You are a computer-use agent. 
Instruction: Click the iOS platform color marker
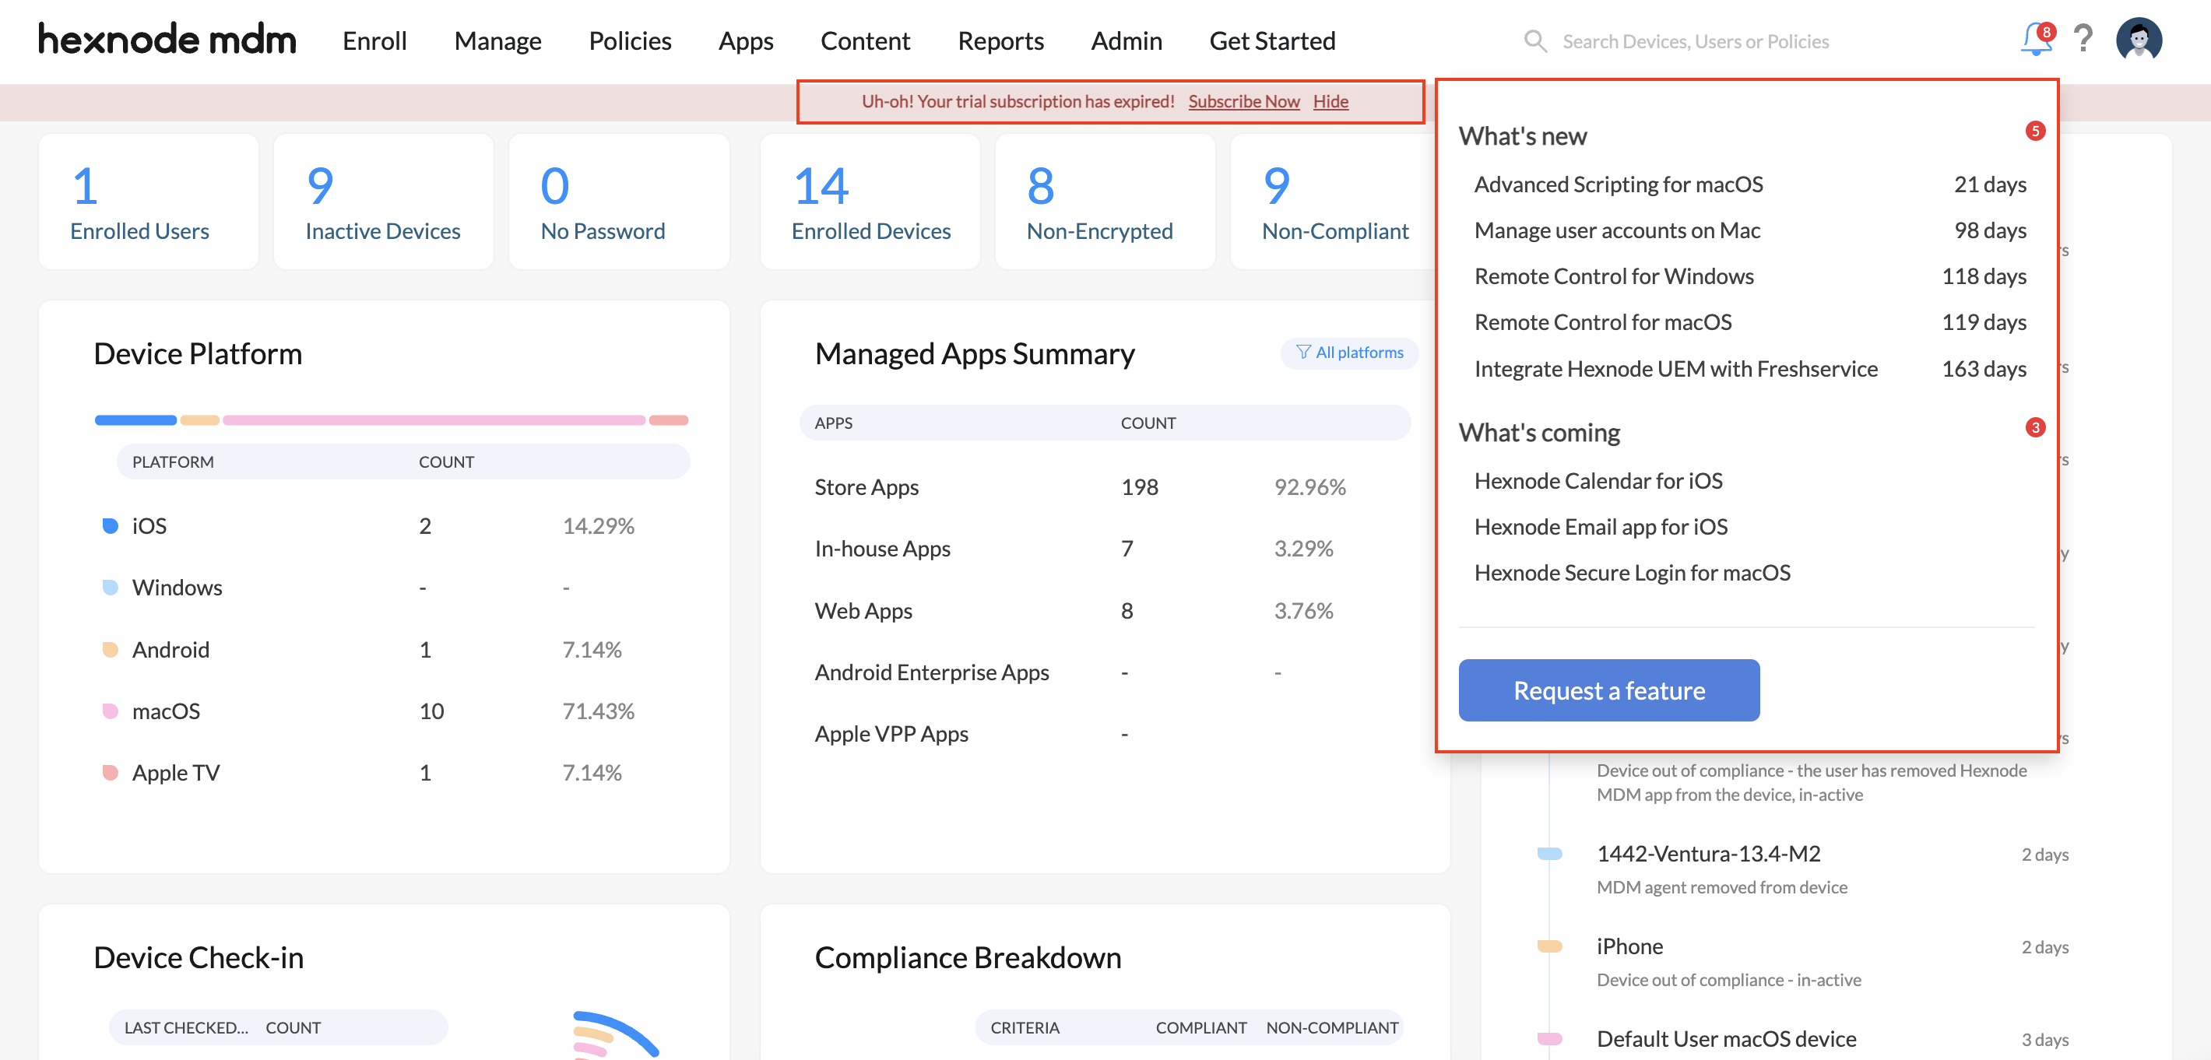click(110, 525)
